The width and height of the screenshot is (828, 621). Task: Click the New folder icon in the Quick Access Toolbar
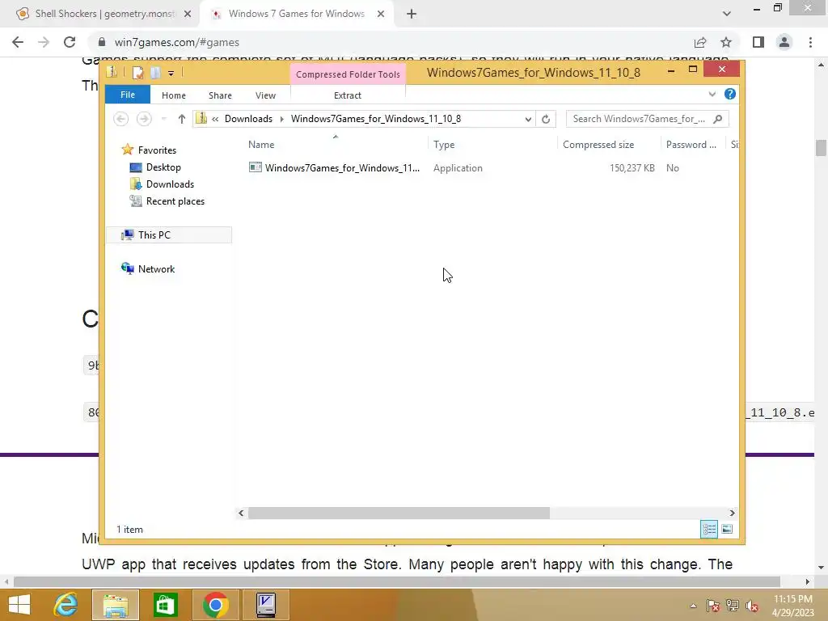pyautogui.click(x=155, y=73)
